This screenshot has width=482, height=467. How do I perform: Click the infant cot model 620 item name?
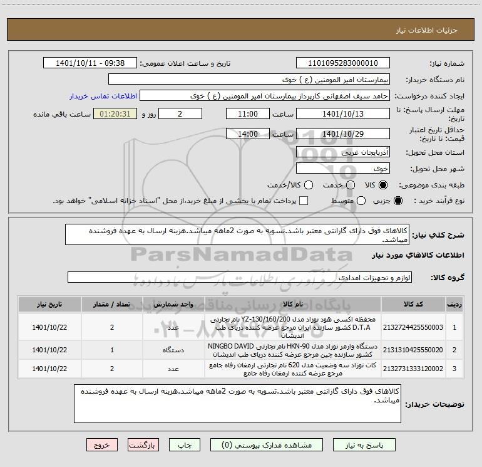click(293, 369)
